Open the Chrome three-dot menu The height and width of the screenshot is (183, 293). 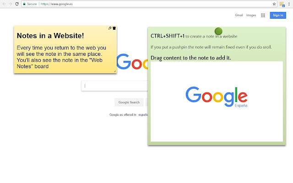[x=289, y=4]
